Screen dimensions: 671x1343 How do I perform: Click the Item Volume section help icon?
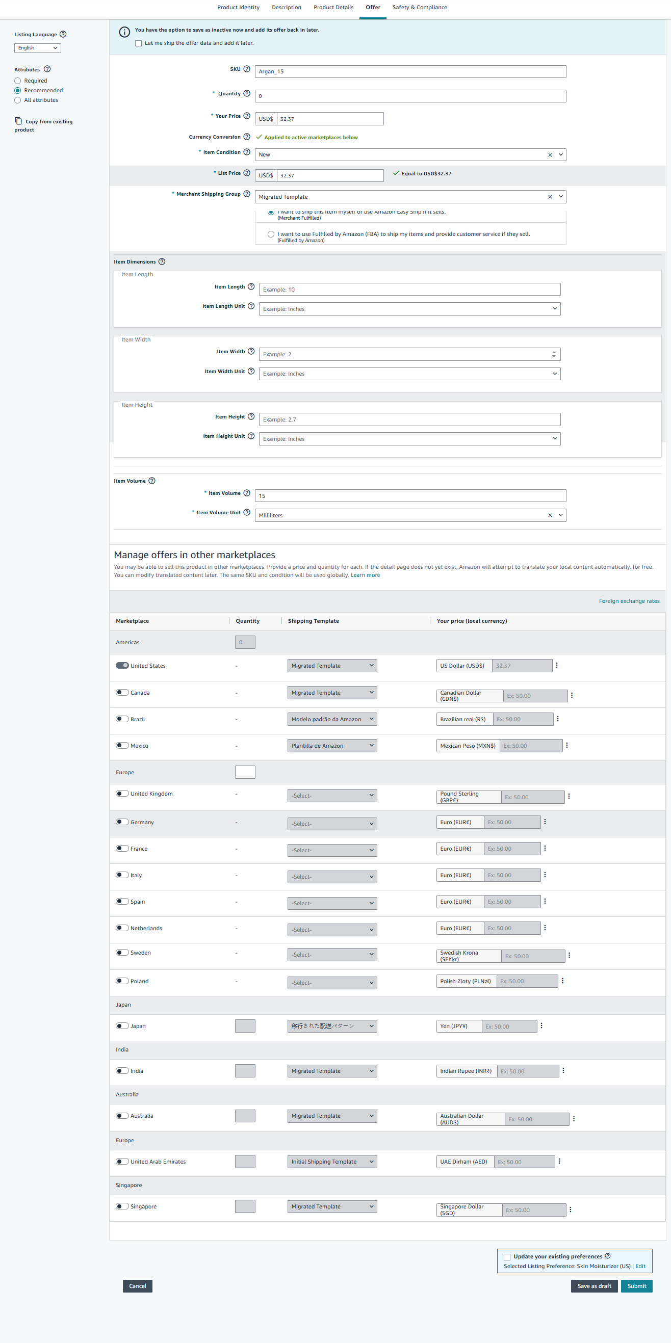152,481
